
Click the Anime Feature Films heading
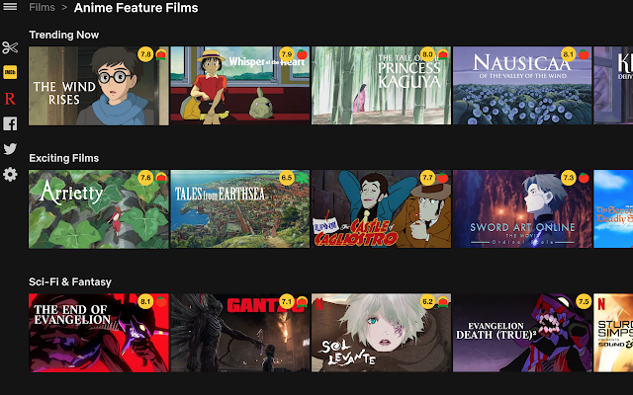pyautogui.click(x=136, y=8)
